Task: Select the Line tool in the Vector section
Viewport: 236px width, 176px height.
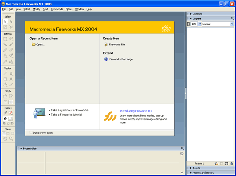Action: [x=5, y=73]
